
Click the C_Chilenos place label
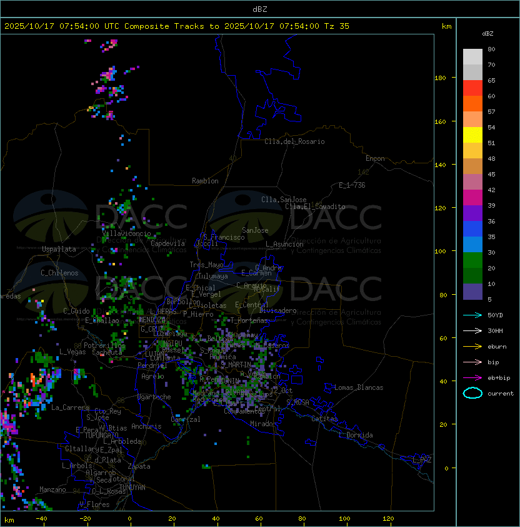tap(59, 273)
